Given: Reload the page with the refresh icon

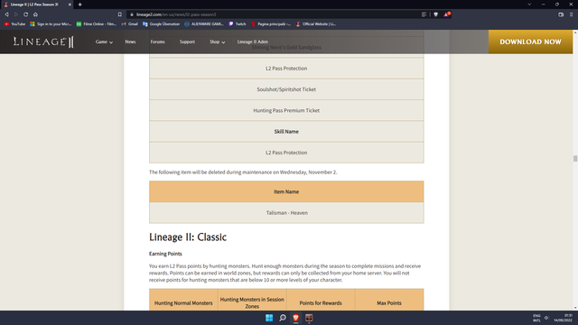Looking at the screenshot, I should (x=26, y=14).
